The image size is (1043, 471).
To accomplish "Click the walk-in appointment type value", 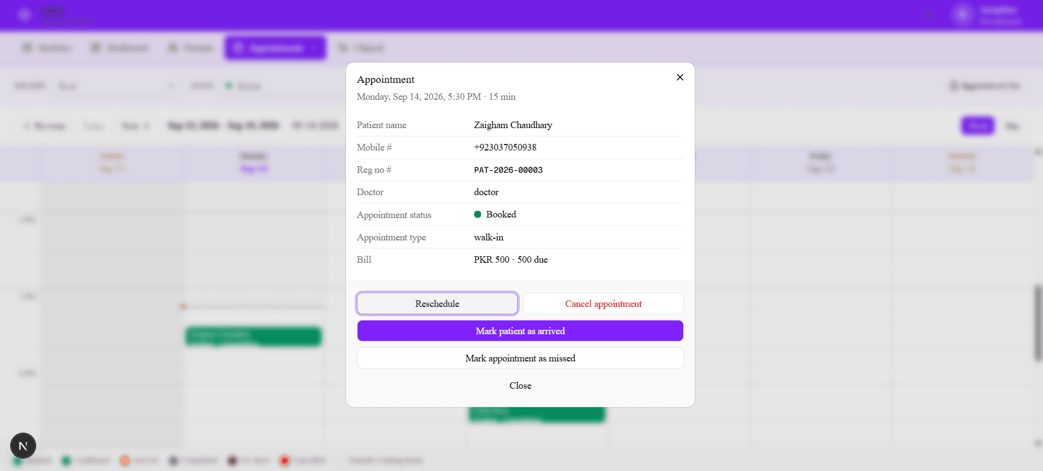I will click(x=489, y=237).
